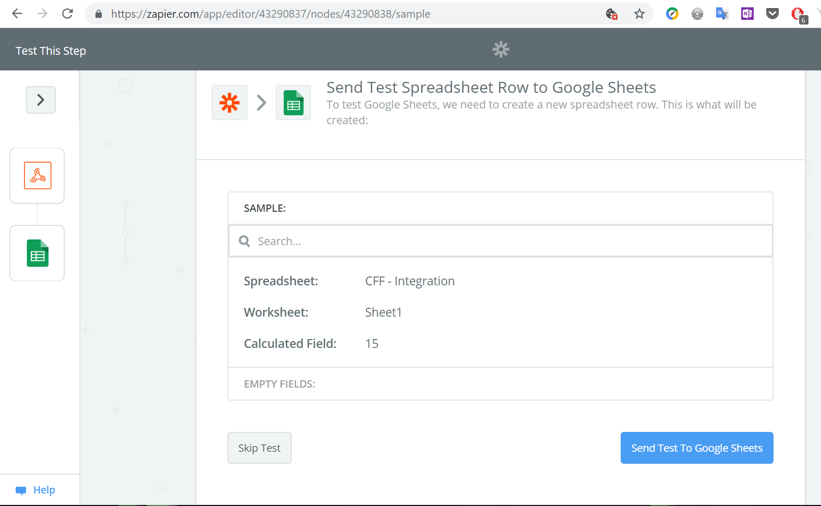Click the 'Spreadsheet:' label

281,281
